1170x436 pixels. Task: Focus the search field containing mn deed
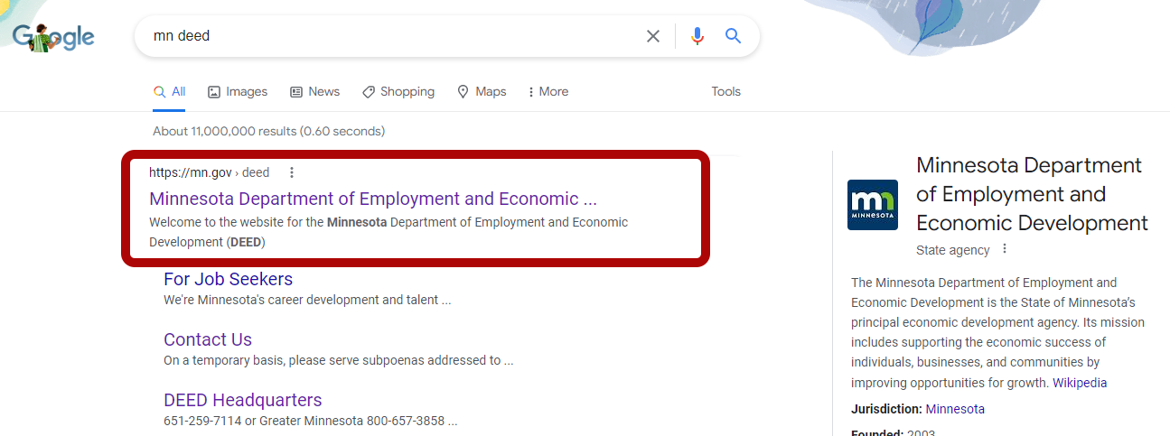click(x=388, y=36)
